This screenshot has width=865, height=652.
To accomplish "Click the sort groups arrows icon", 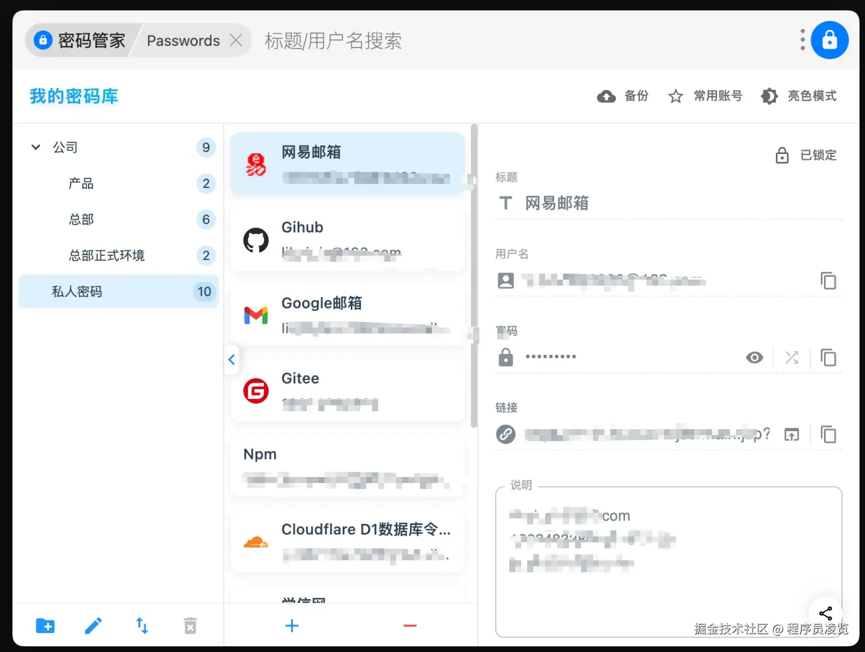I will click(x=142, y=626).
